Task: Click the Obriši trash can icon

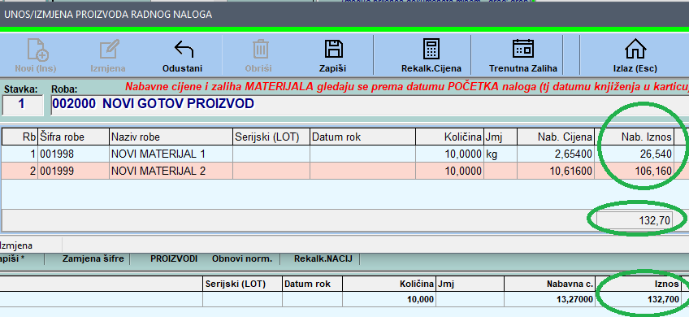Action: pos(261,49)
